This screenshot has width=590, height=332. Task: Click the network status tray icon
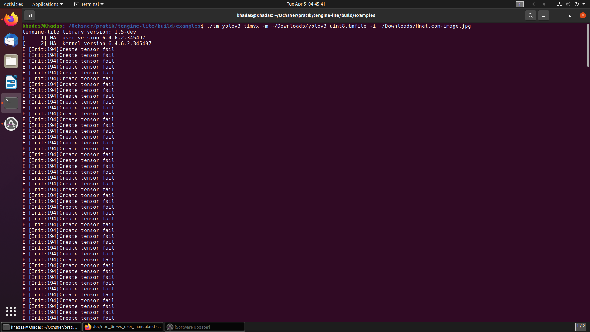pyautogui.click(x=559, y=4)
